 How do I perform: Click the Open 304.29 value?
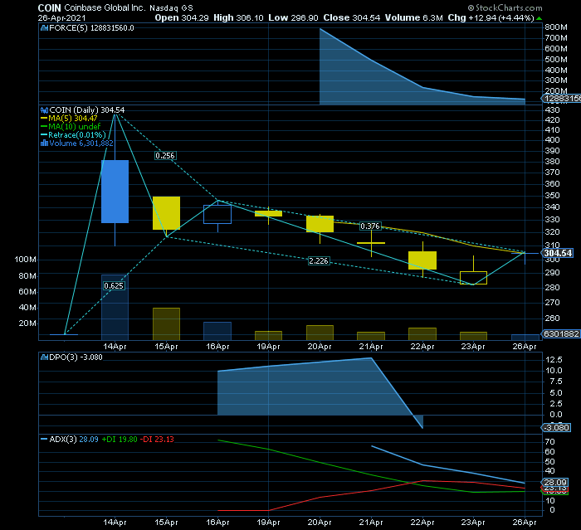click(x=182, y=17)
